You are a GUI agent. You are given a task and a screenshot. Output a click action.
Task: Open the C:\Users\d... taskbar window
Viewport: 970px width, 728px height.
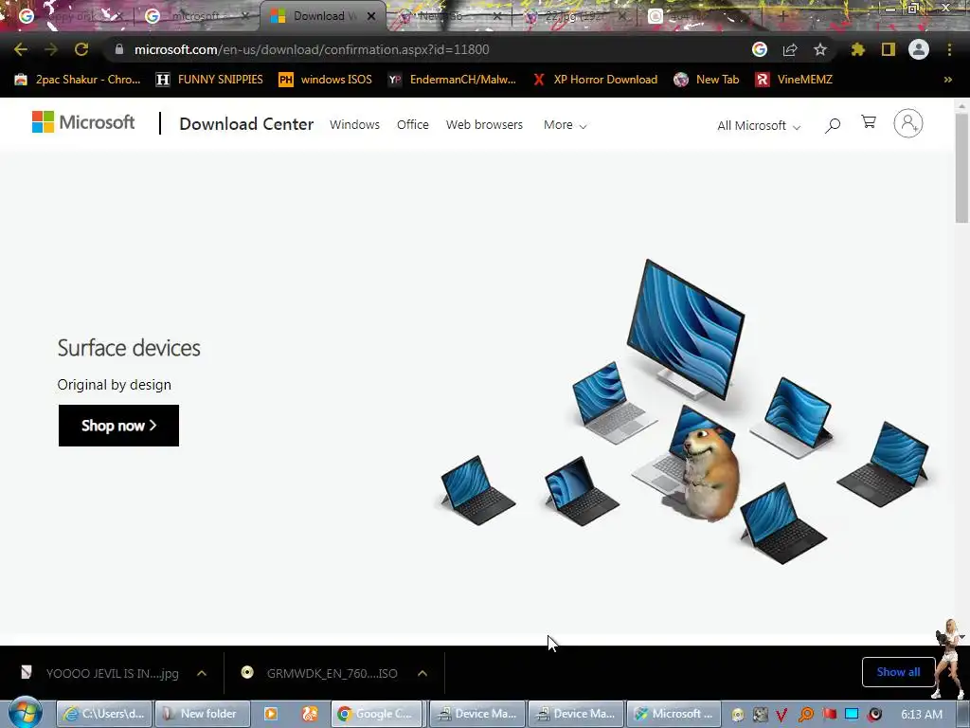tap(104, 714)
